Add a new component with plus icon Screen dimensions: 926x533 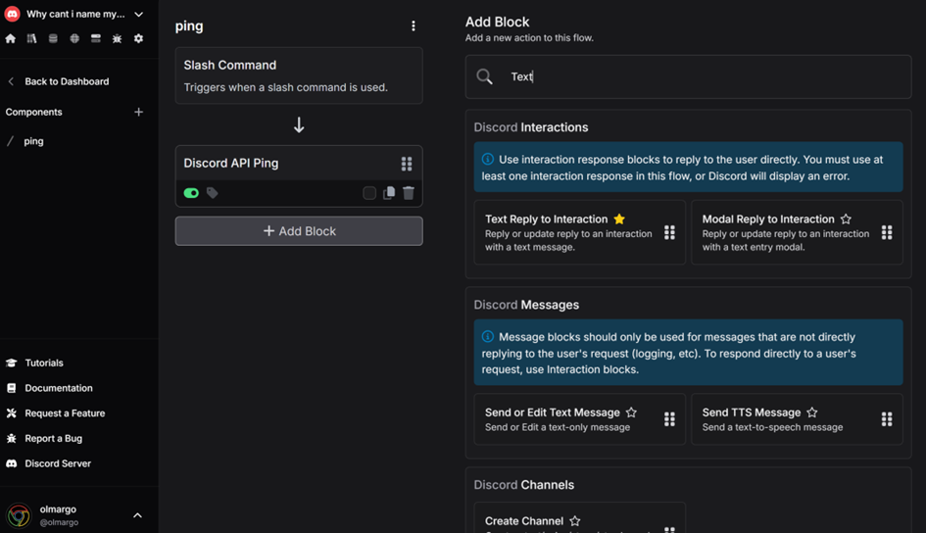139,112
